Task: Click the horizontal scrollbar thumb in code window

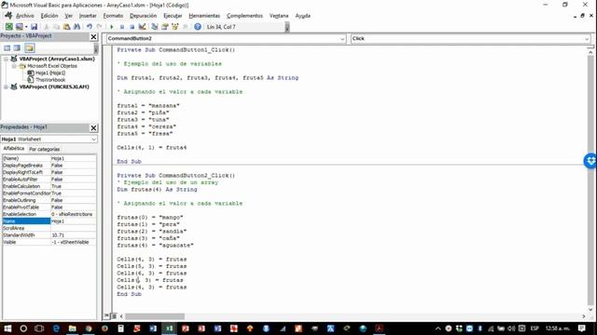Action: (x=155, y=316)
